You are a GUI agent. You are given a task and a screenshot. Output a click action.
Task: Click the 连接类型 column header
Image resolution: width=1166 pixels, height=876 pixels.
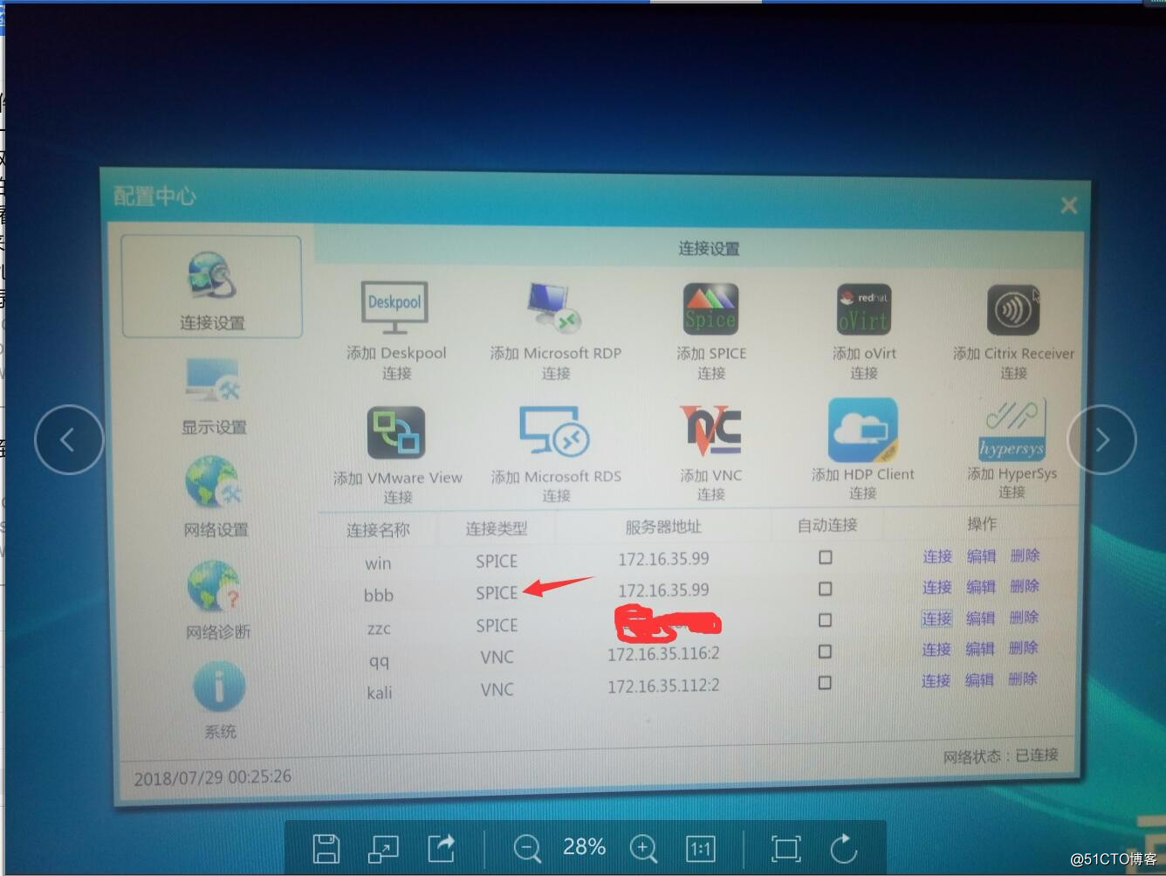(497, 528)
